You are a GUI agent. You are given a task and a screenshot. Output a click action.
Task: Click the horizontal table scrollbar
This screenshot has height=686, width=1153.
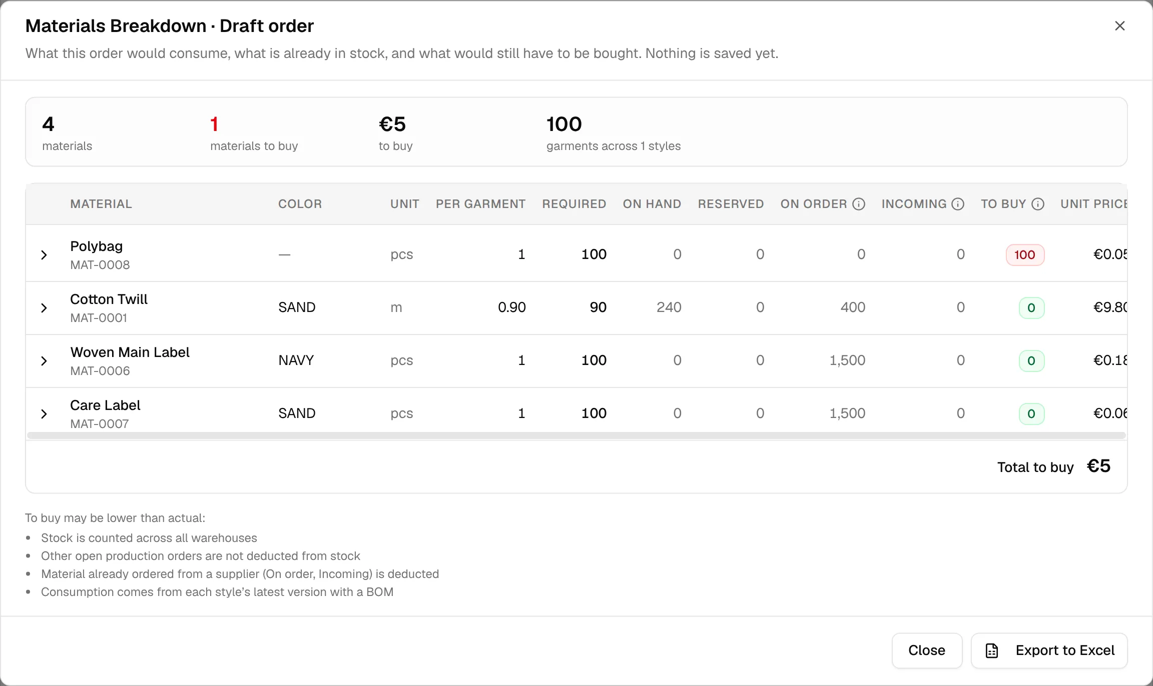pyautogui.click(x=576, y=435)
